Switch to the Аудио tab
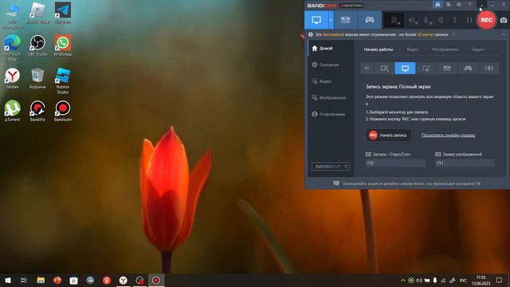510x287 pixels. tap(478, 49)
